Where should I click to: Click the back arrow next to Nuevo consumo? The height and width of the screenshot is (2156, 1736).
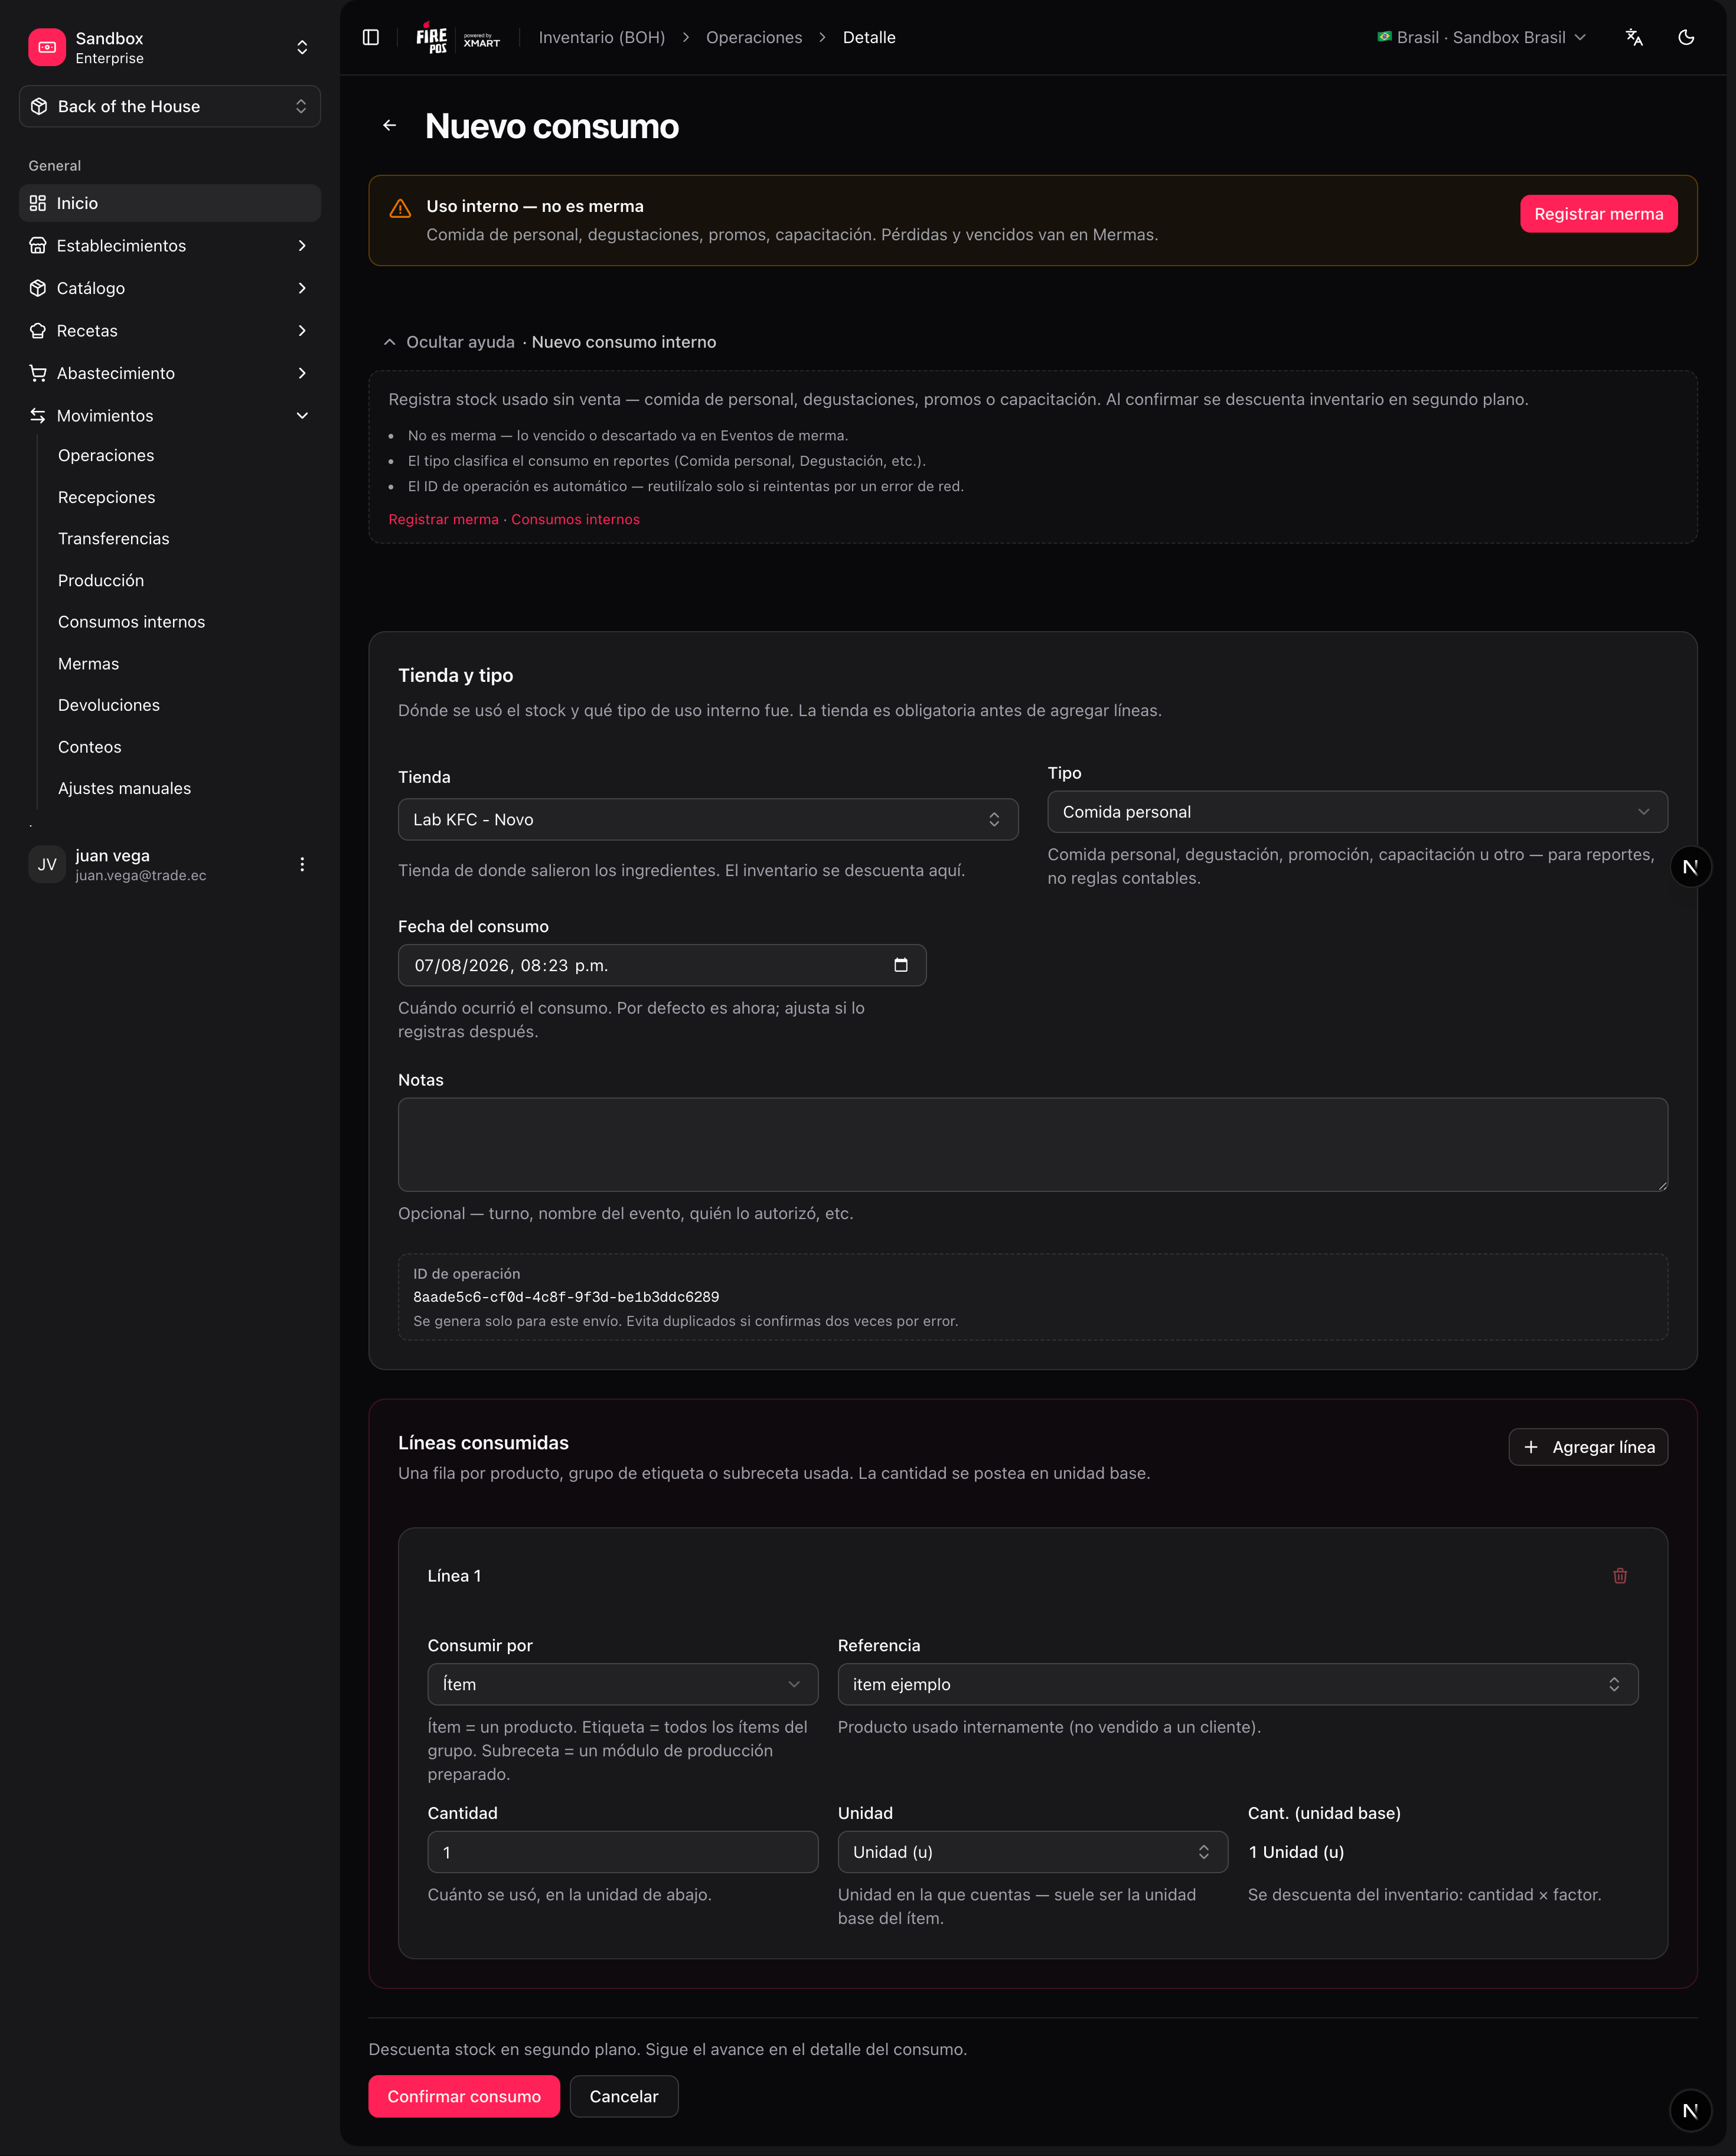point(390,125)
